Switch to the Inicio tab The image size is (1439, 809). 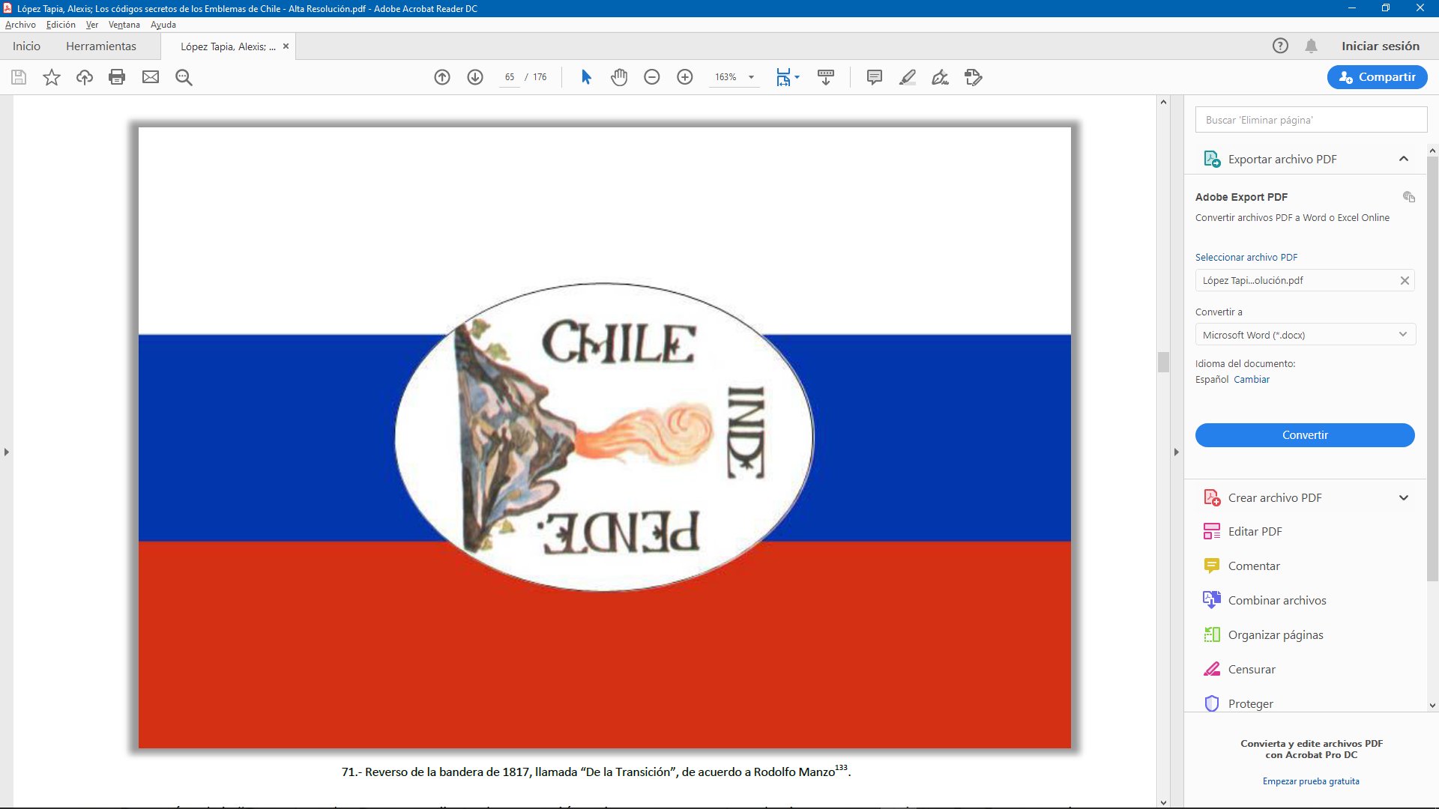point(26,46)
